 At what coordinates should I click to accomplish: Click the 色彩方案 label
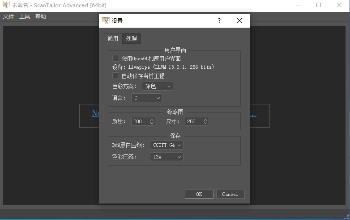(124, 86)
